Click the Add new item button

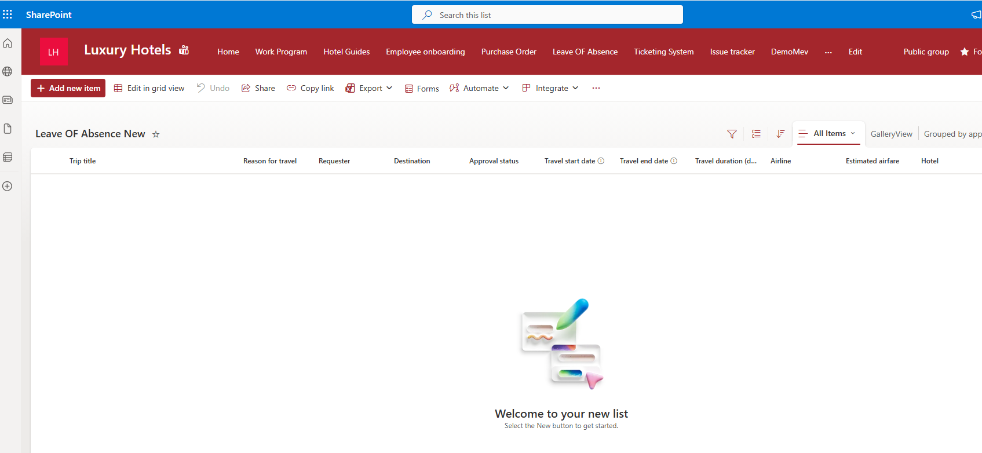pyautogui.click(x=68, y=88)
